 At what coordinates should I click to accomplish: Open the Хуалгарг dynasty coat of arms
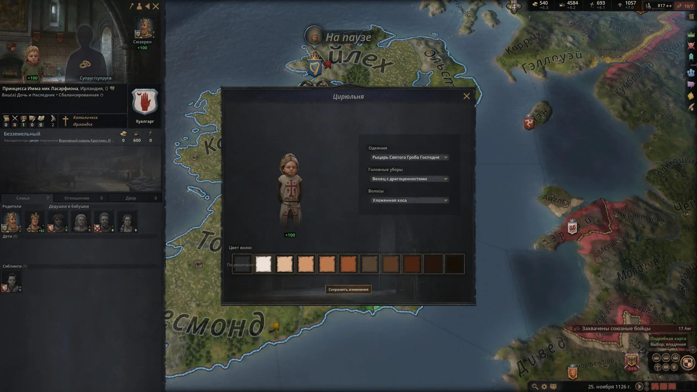(145, 102)
